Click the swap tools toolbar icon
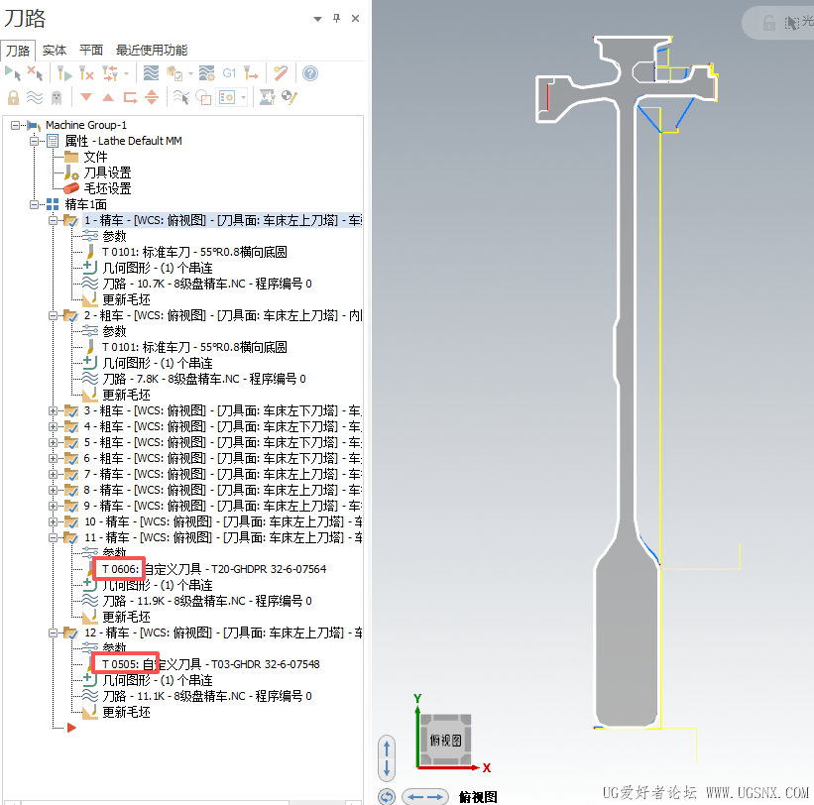The image size is (814, 805). click(x=109, y=73)
